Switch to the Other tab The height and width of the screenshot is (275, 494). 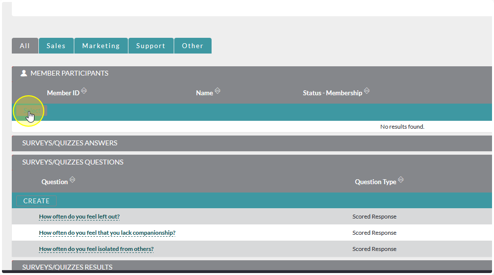pyautogui.click(x=192, y=46)
